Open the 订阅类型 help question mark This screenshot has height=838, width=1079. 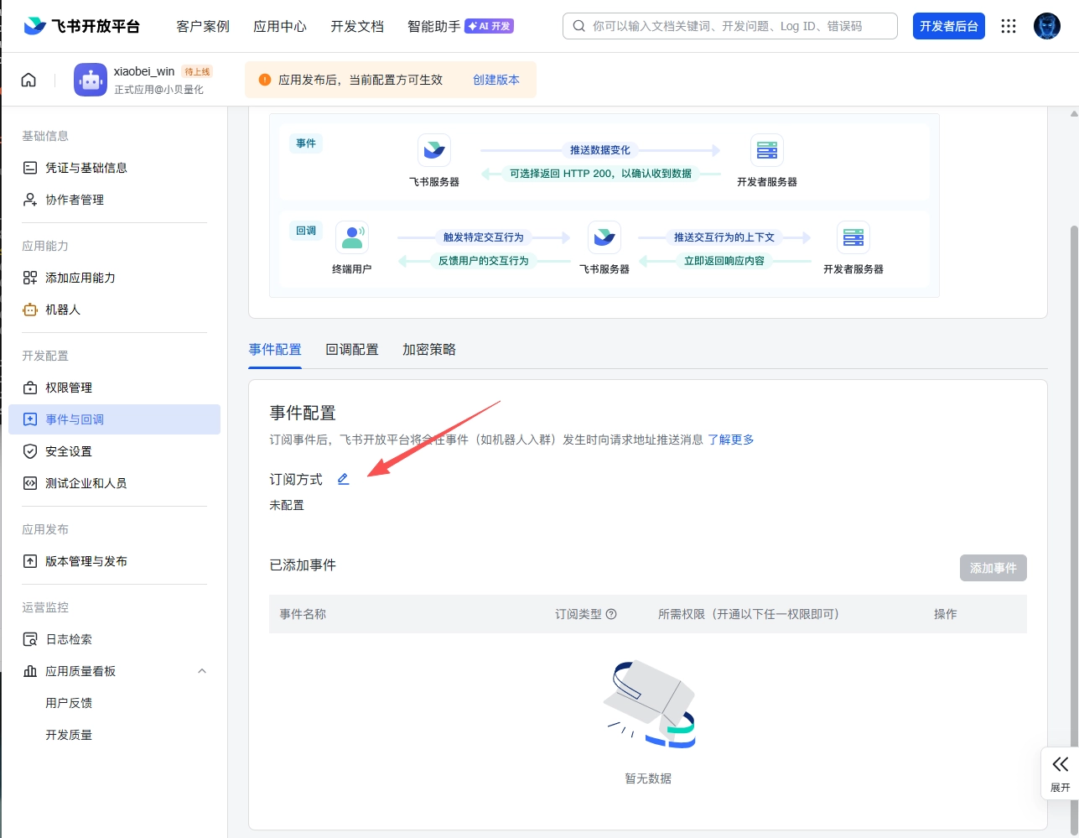[x=611, y=614]
